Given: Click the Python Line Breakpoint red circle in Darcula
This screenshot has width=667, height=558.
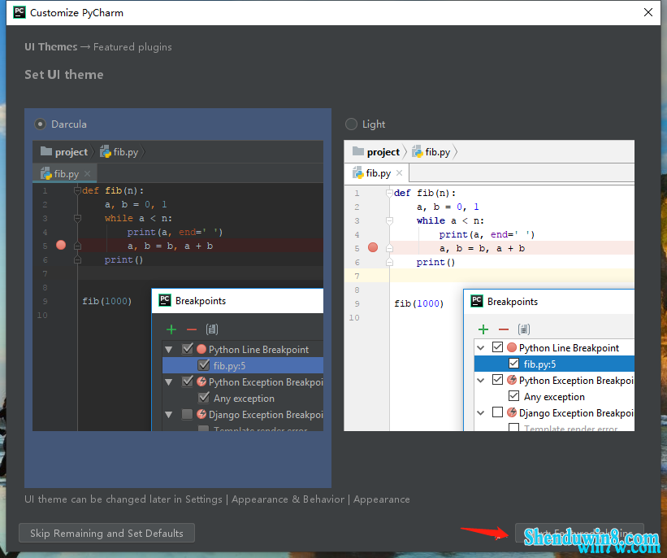Looking at the screenshot, I should point(201,349).
